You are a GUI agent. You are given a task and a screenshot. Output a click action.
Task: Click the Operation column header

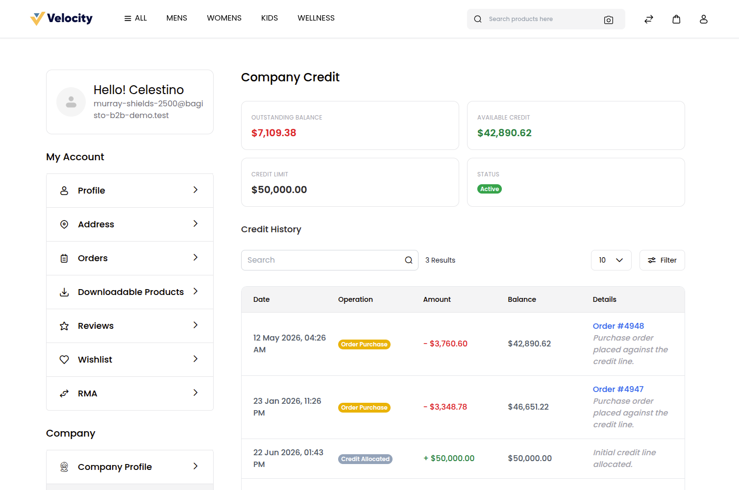pos(355,299)
